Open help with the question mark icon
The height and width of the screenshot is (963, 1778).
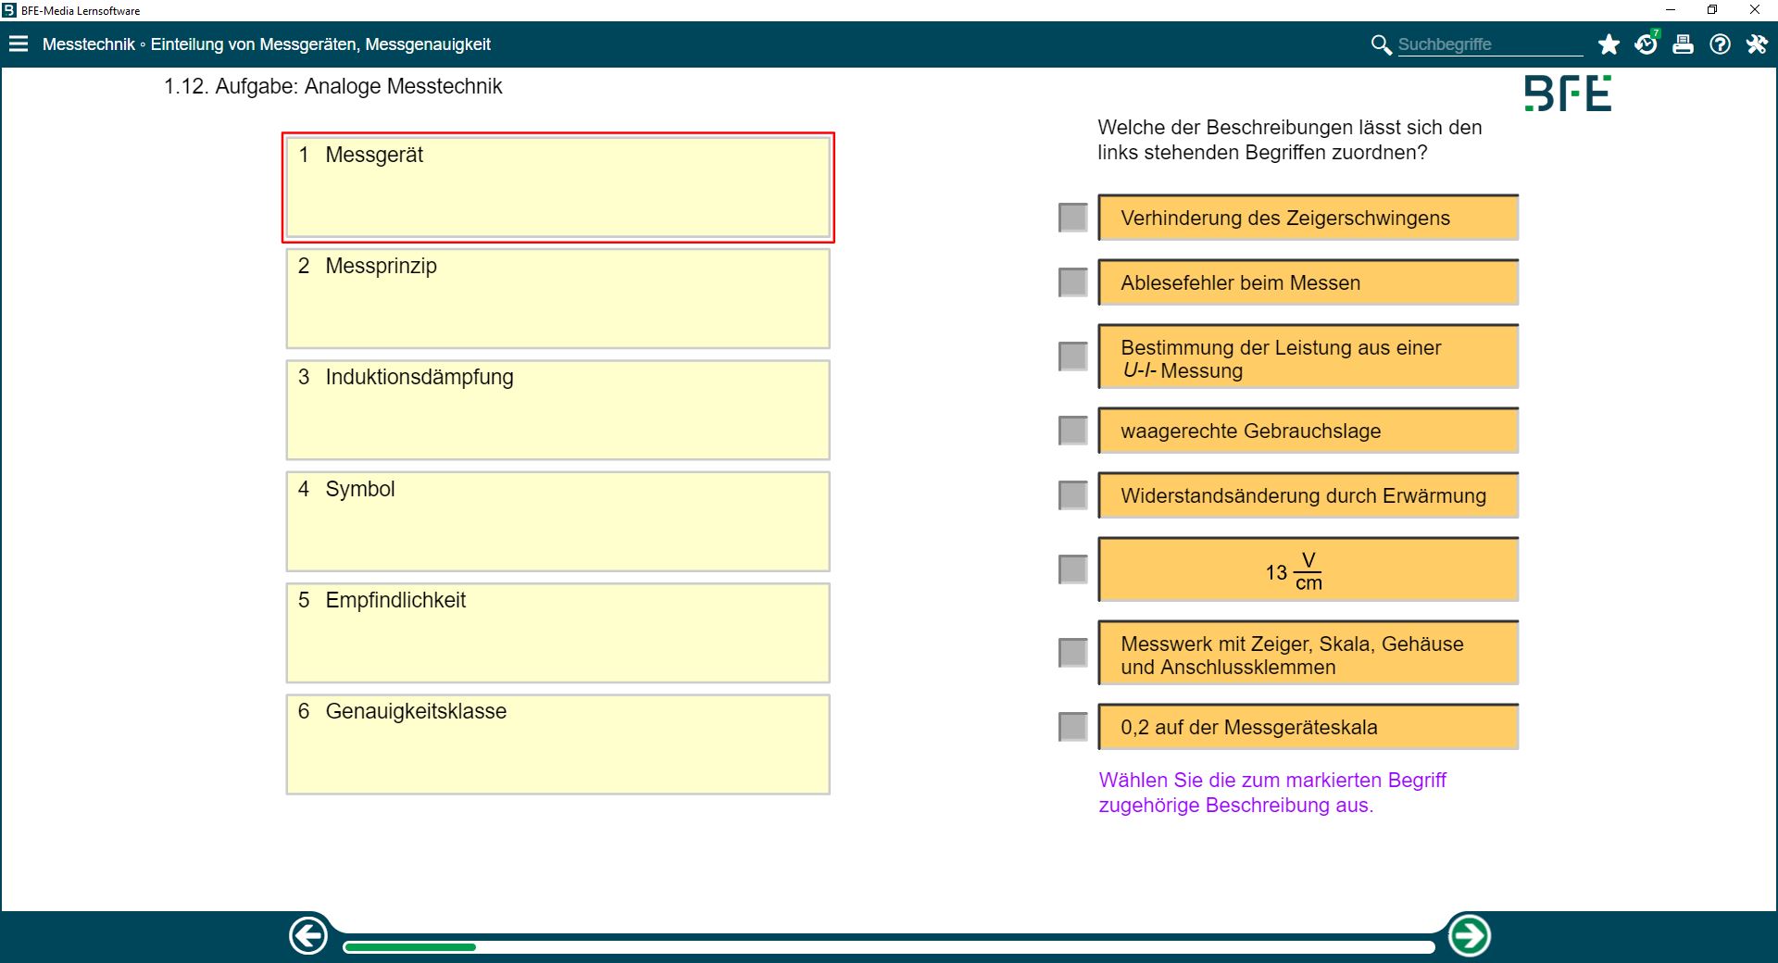point(1720,44)
